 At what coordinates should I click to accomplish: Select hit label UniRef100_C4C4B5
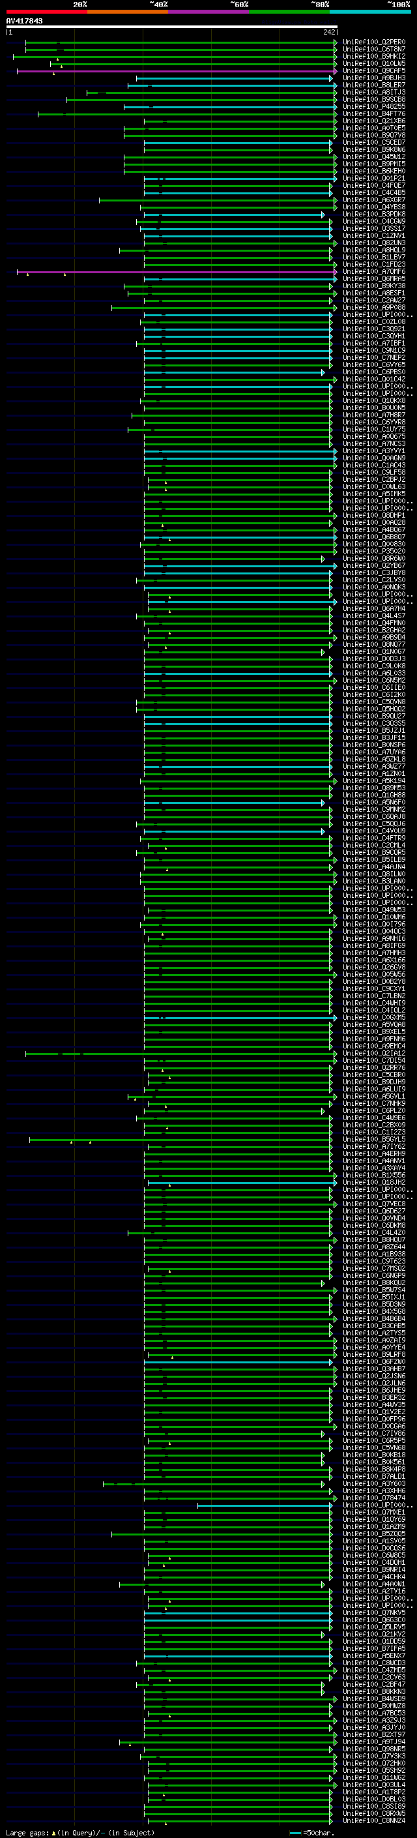pos(373,192)
